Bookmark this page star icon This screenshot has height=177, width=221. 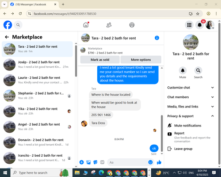198,14
